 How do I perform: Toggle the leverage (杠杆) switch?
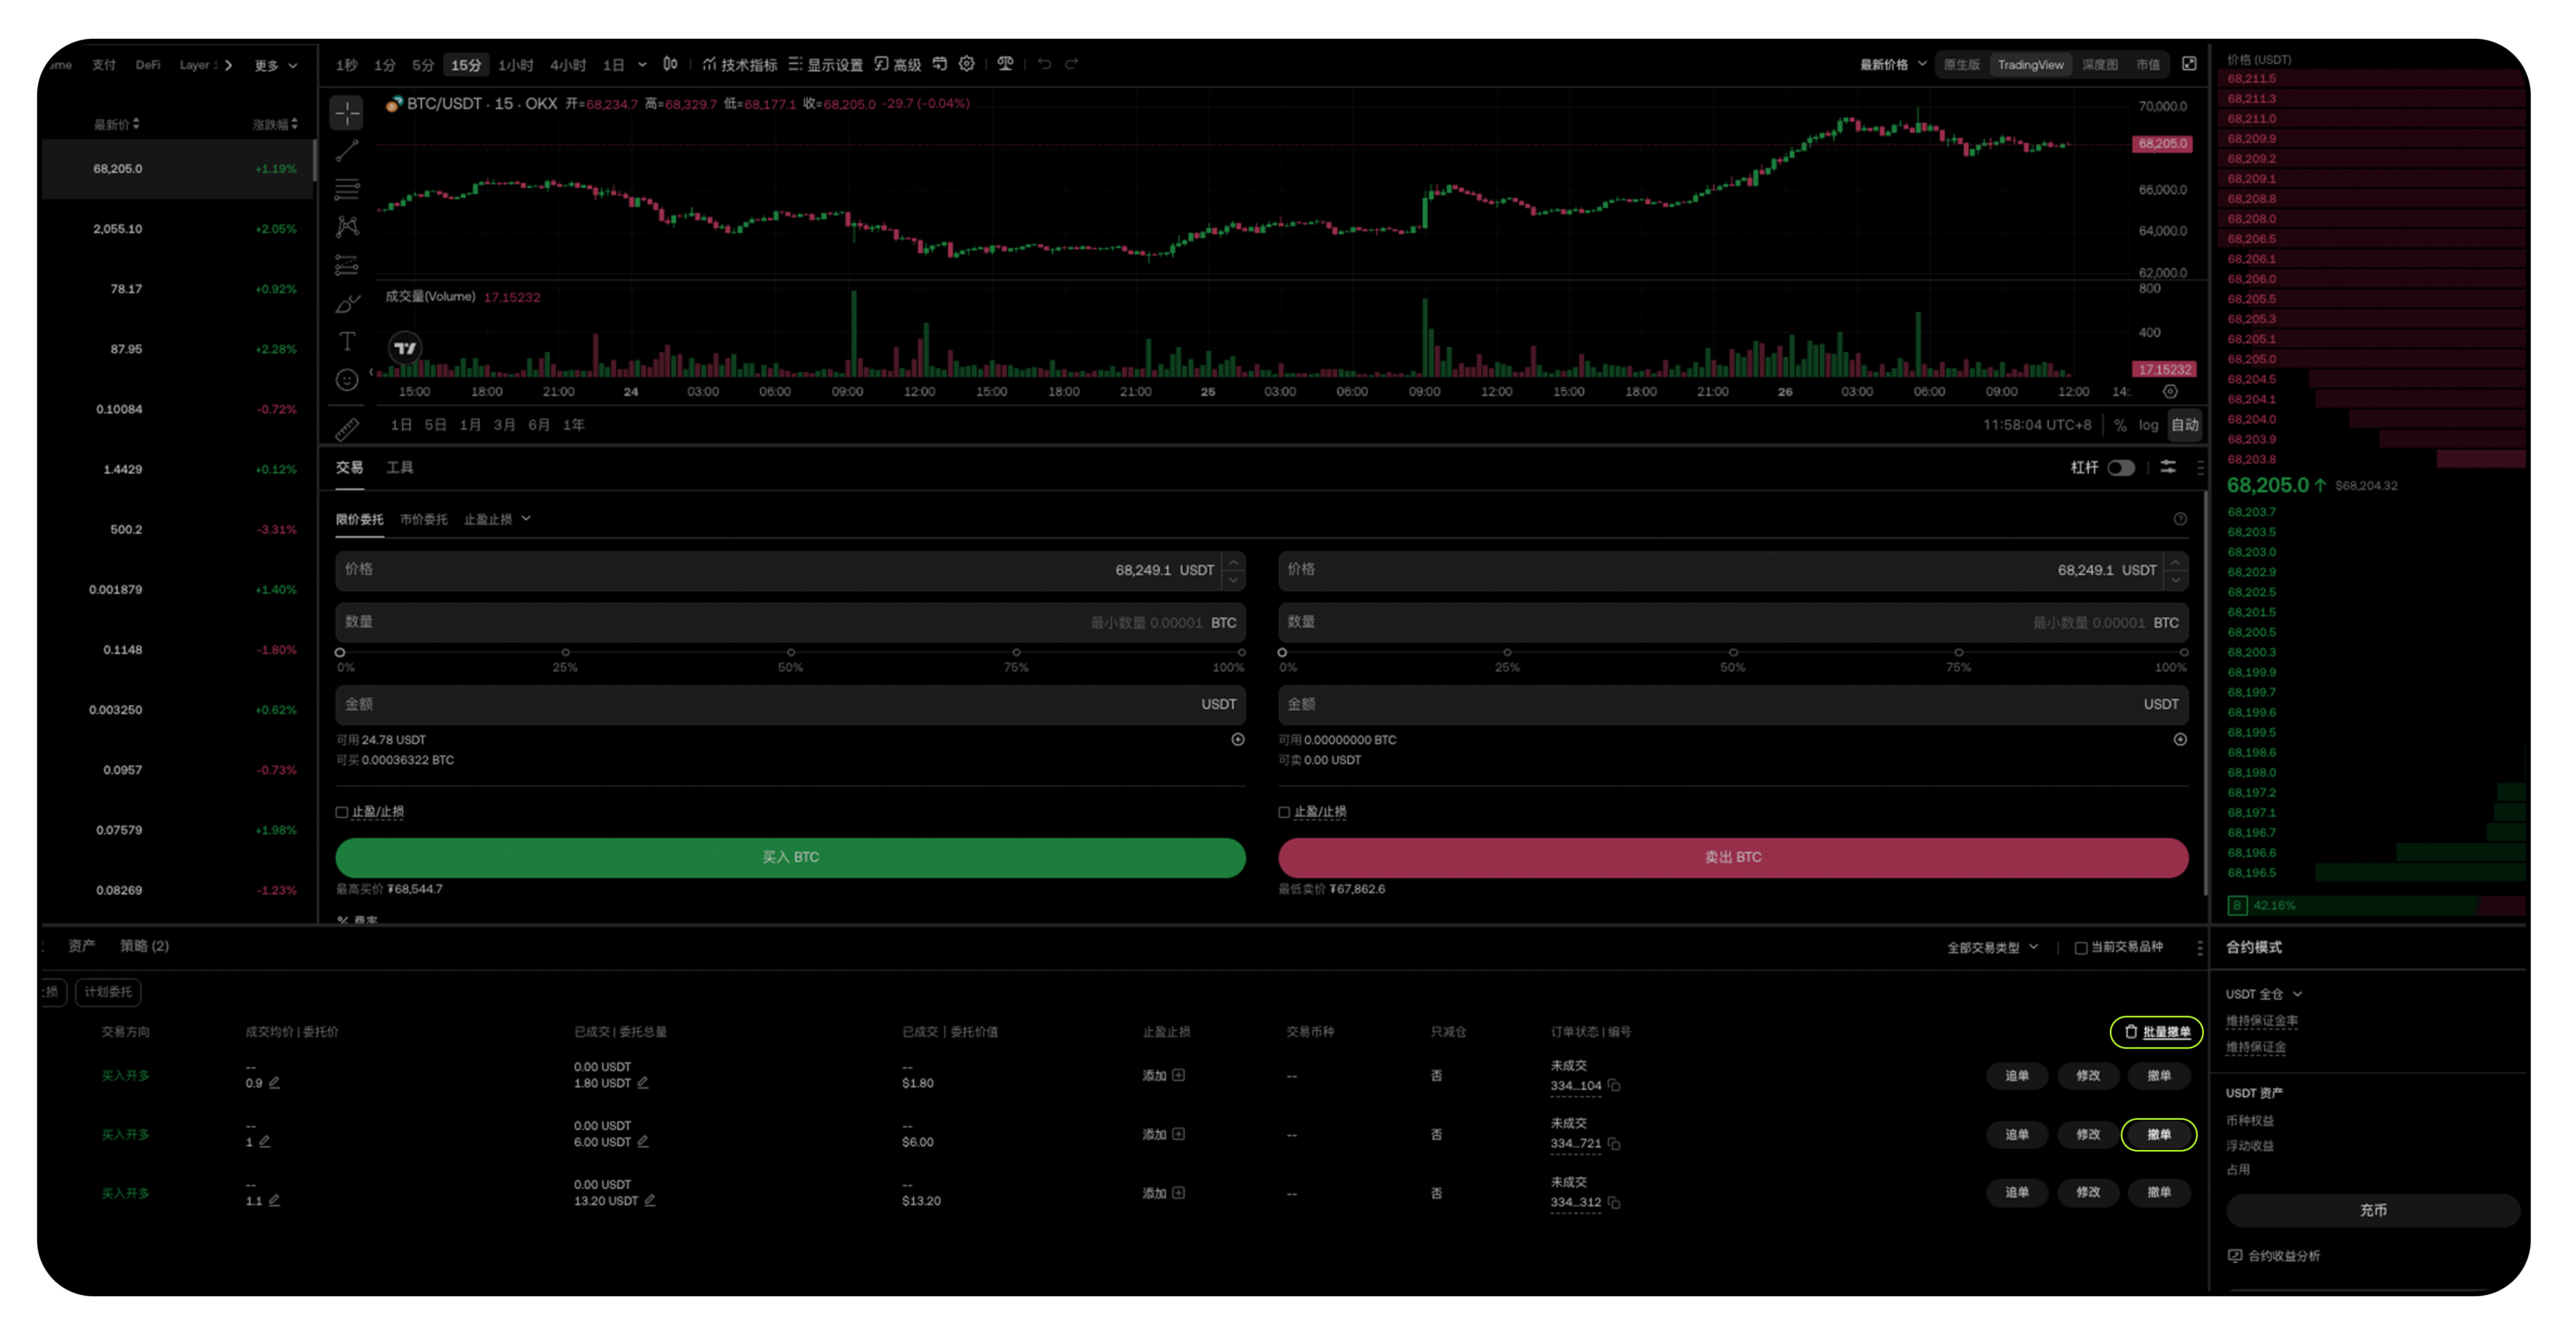2121,468
